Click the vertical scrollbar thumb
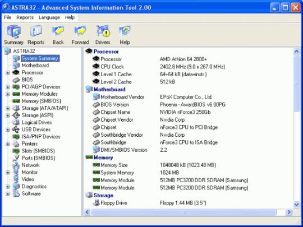303x227 pixels. click(296, 84)
